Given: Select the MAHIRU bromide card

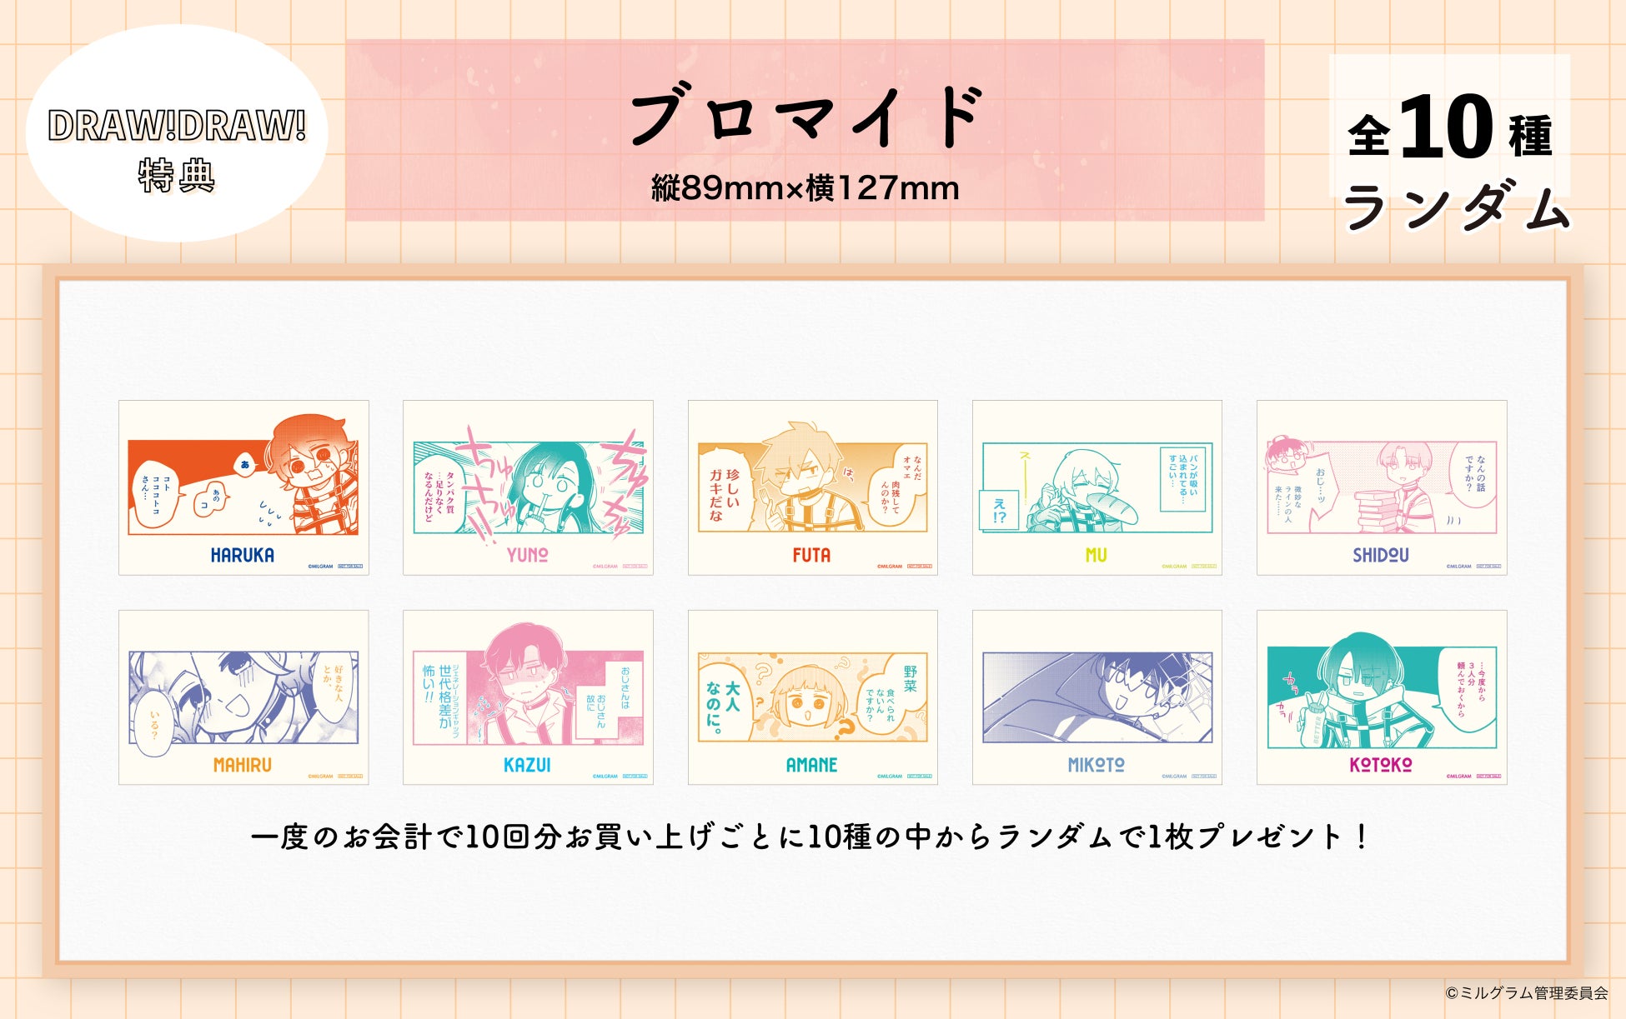Looking at the screenshot, I should pos(243,697).
